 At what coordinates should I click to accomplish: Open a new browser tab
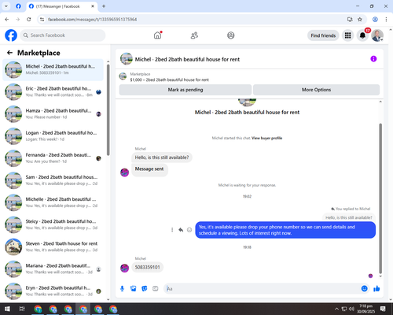point(104,6)
